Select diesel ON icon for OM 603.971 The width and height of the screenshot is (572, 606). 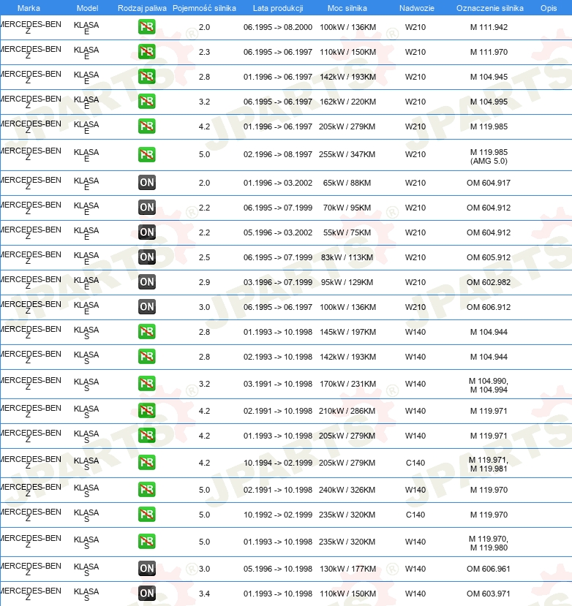pyautogui.click(x=146, y=594)
